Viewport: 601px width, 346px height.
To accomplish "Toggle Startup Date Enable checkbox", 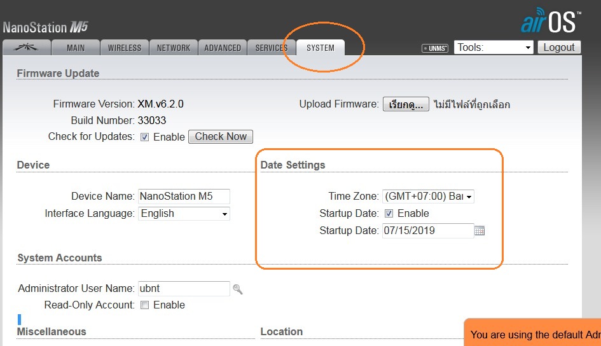I will (389, 214).
